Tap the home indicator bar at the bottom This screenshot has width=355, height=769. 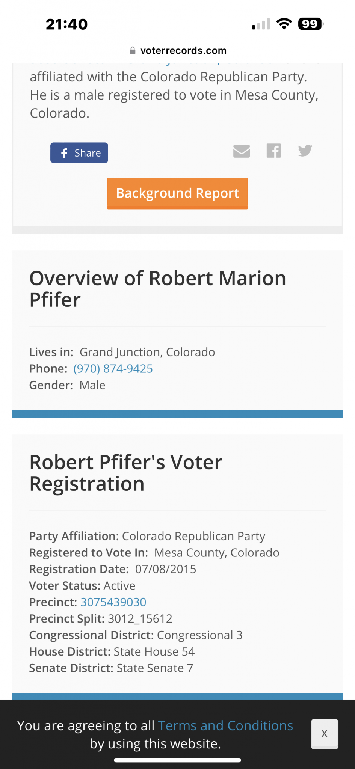click(177, 760)
